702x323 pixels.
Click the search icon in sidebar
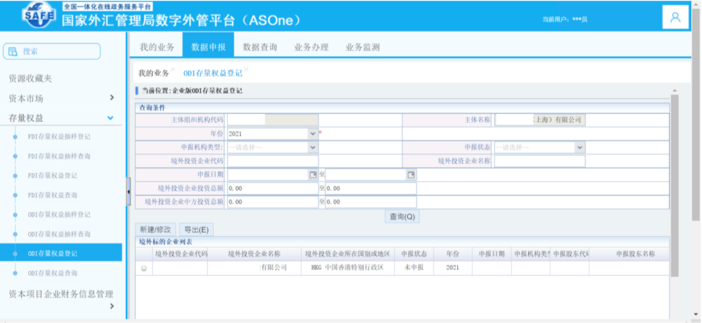(x=12, y=51)
